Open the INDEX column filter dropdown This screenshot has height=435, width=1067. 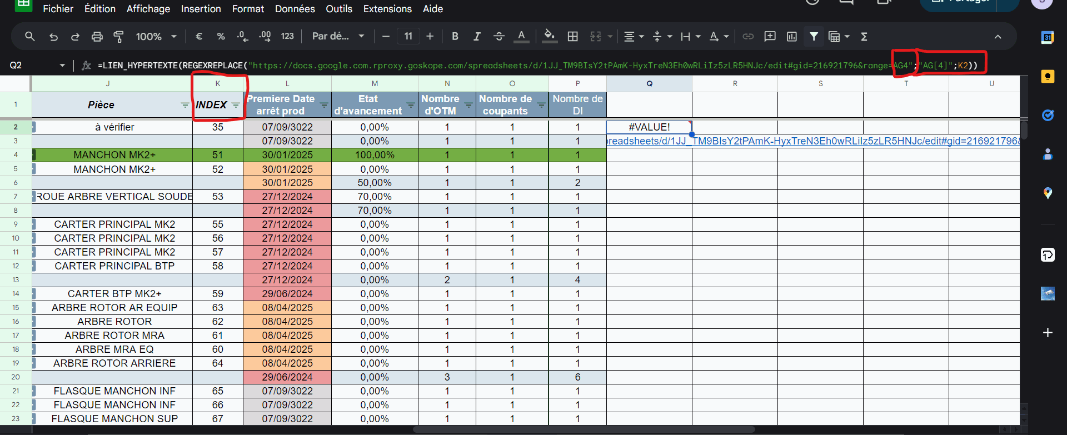pyautogui.click(x=236, y=105)
